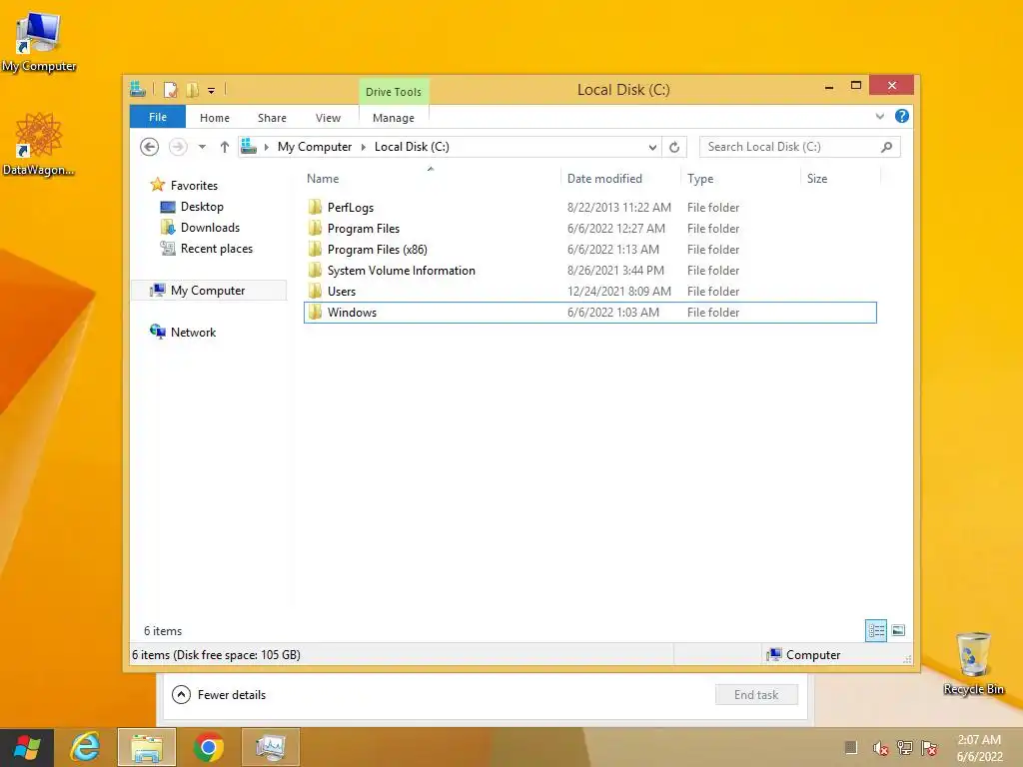Screen dimensions: 1023x767
Task: Select System Volume Information folder icon
Action: 315,270
